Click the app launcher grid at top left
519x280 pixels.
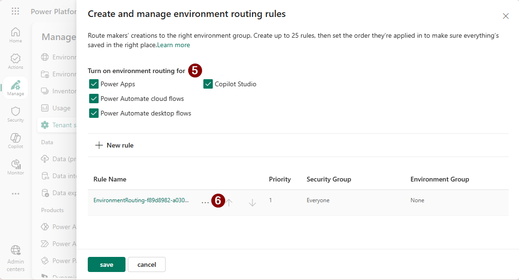(x=15, y=11)
